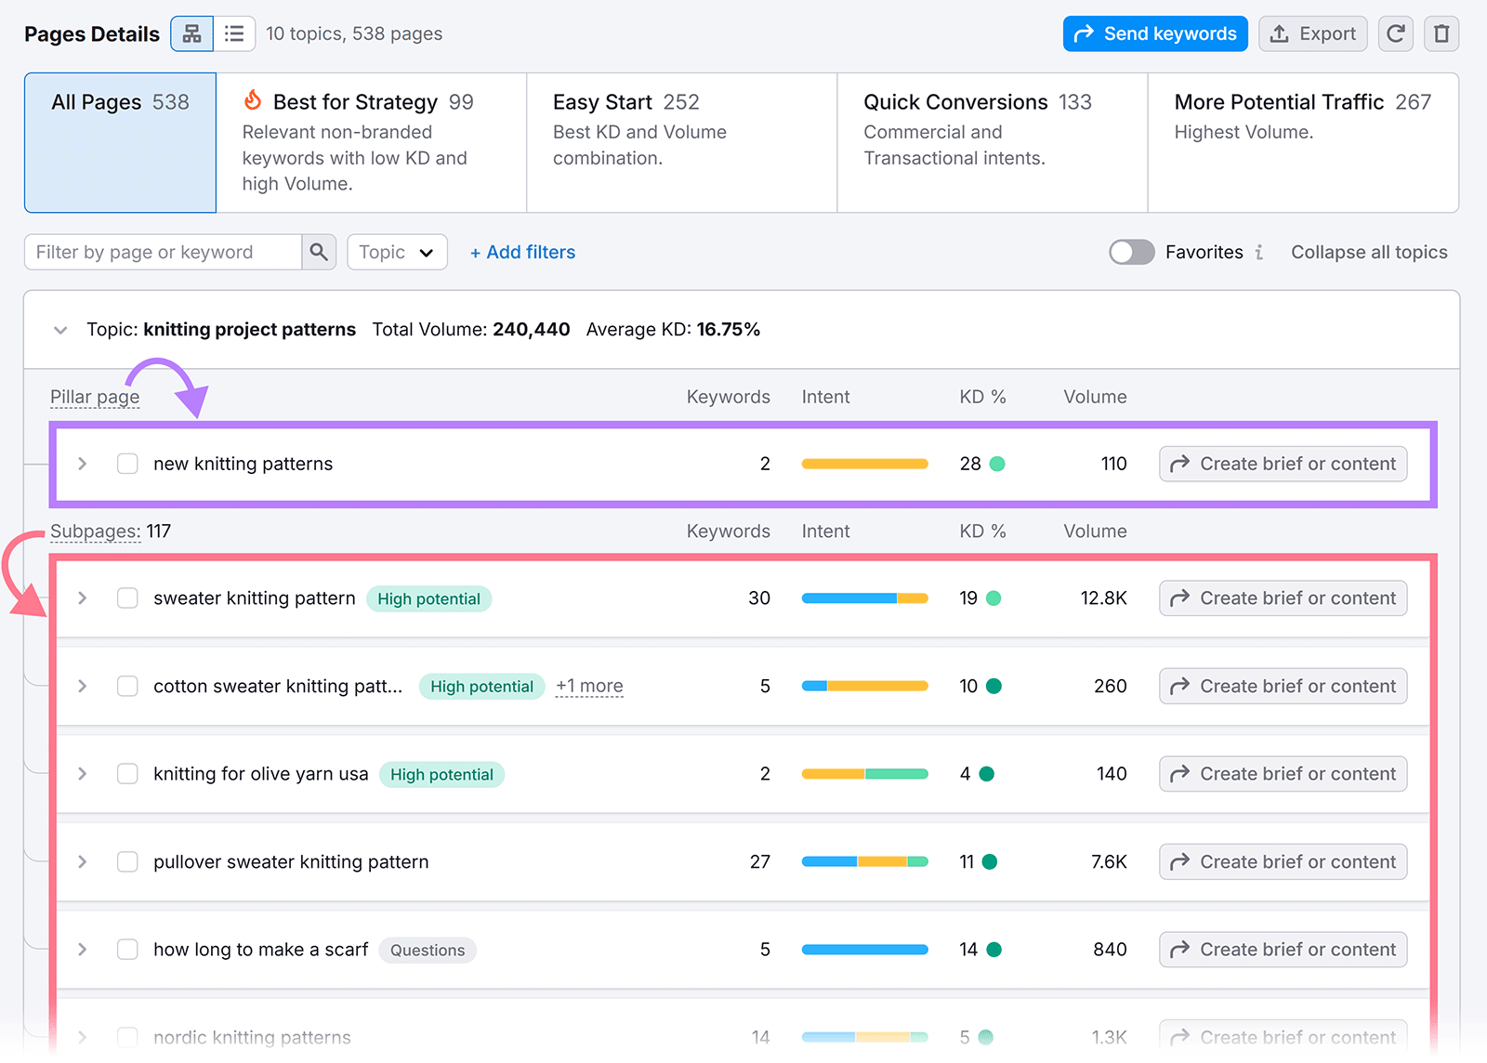Expand the how long to make a scarf row
Image resolution: width=1487 pixels, height=1063 pixels.
pyautogui.click(x=83, y=950)
